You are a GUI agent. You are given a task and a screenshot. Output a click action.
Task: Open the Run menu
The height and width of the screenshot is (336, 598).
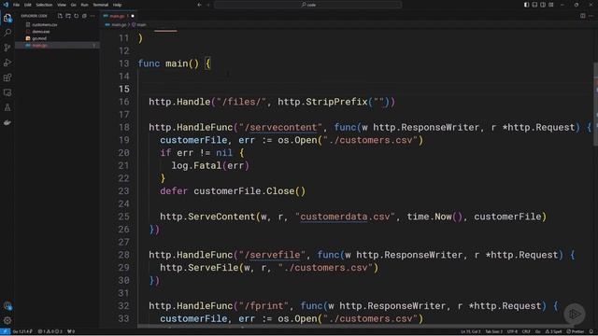84,5
